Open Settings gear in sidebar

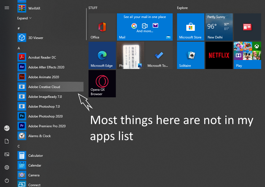7,167
